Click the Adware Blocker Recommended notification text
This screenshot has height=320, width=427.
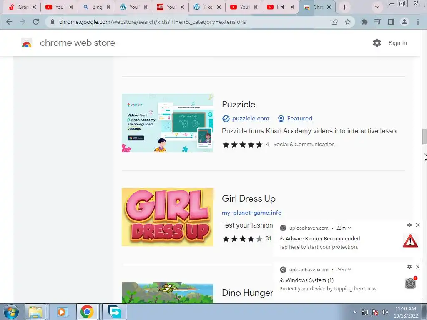[x=323, y=239]
